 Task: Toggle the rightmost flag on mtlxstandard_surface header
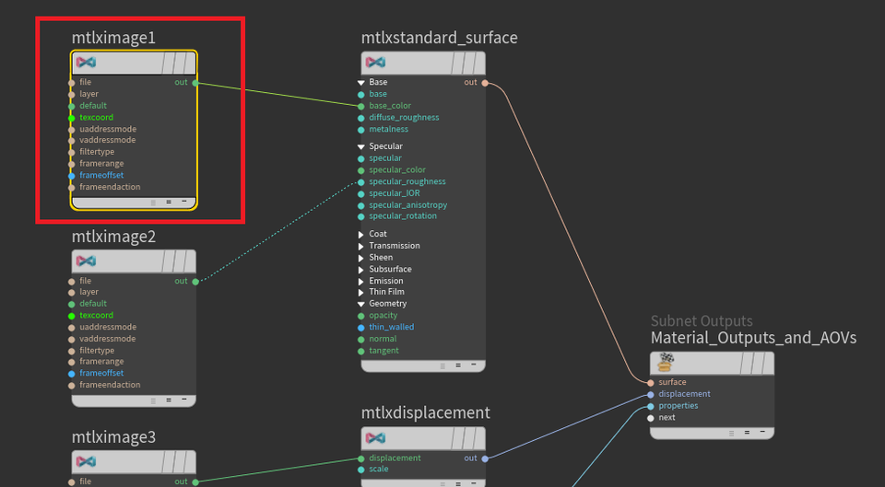pyautogui.click(x=475, y=63)
